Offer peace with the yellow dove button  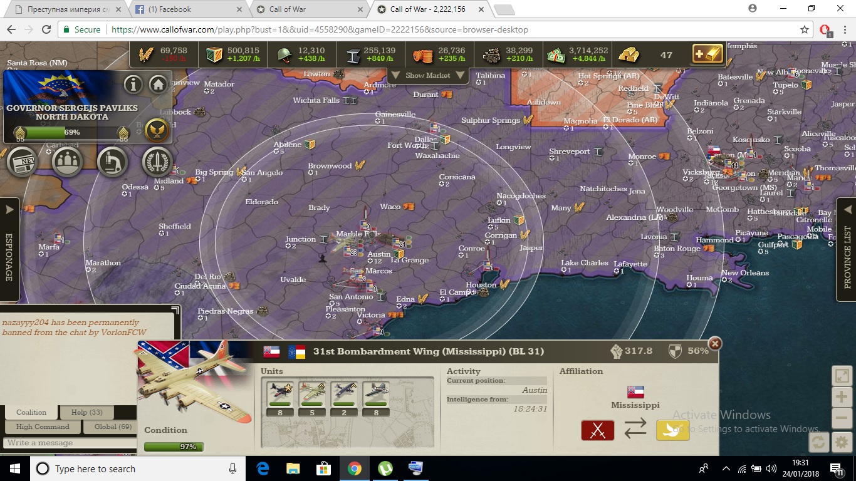[x=672, y=430]
